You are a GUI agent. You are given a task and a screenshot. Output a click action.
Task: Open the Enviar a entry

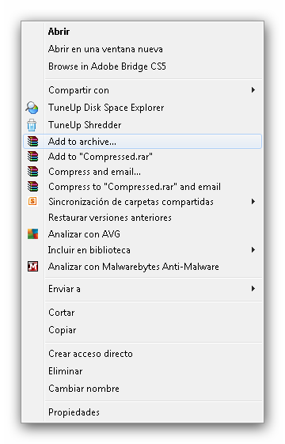click(142, 289)
